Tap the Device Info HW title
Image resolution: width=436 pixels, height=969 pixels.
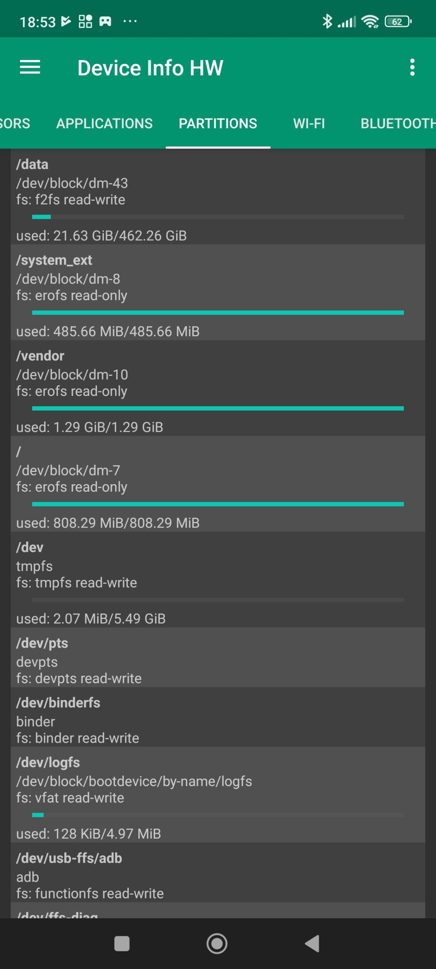[150, 68]
